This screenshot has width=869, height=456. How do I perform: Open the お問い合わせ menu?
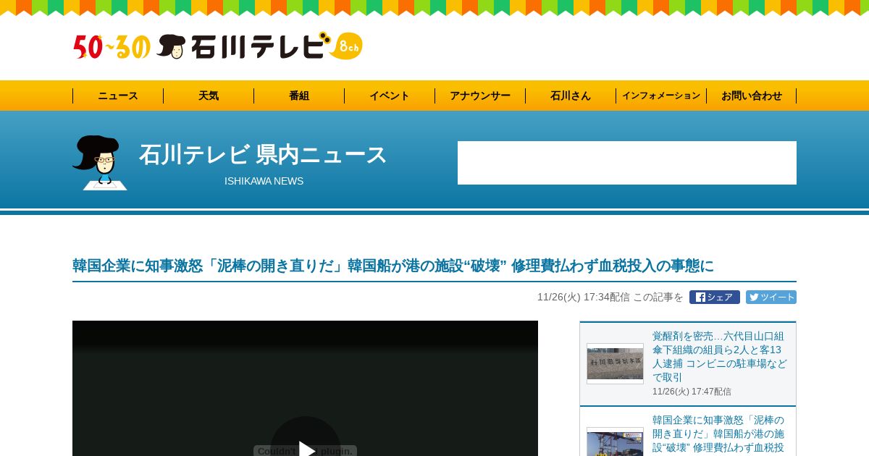[752, 96]
